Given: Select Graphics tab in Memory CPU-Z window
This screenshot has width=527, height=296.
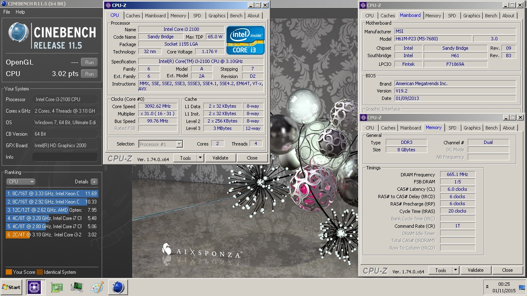Looking at the screenshot, I should (x=472, y=128).
